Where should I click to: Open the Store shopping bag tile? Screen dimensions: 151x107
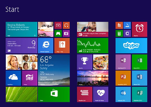point(54,94)
